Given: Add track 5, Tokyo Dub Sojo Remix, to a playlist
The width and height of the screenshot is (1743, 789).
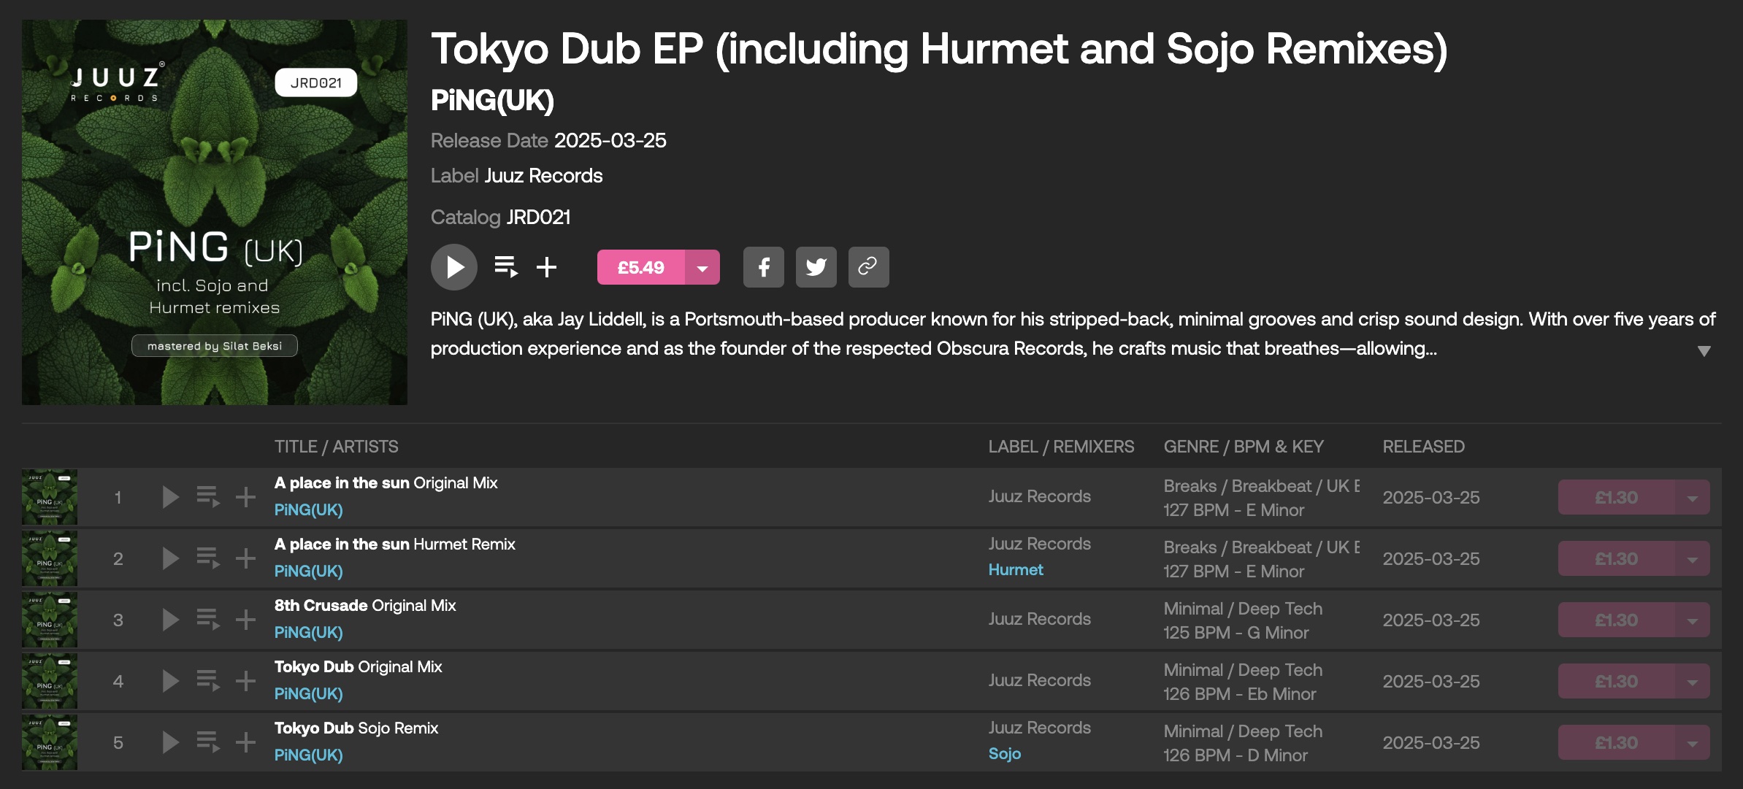Looking at the screenshot, I should pos(245,742).
